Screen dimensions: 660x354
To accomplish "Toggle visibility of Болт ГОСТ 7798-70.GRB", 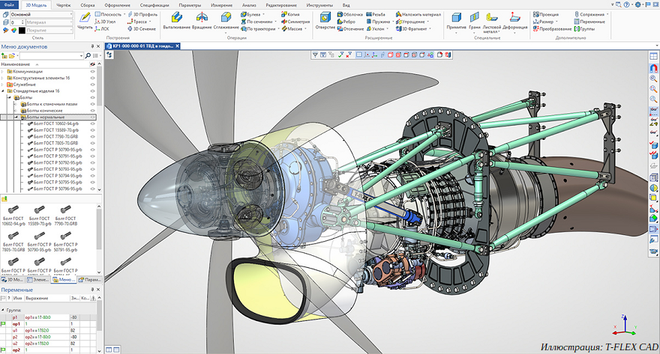I will tap(92, 136).
